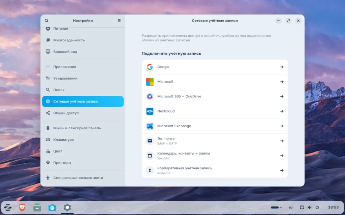Click the keyhole icon for Kerberos entry
The height and width of the screenshot is (215, 345).
150,170
